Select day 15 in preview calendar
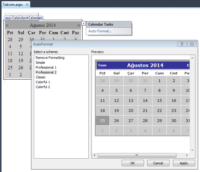This screenshot has width=200, height=172. tap(159, 101)
